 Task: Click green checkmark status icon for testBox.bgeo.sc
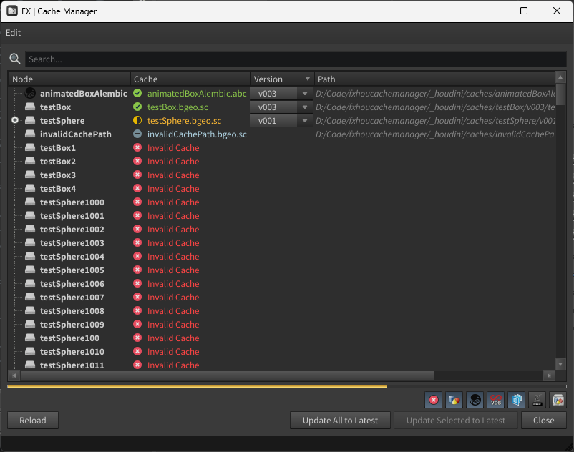pyautogui.click(x=137, y=107)
